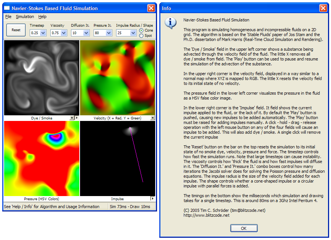Clear dye with the Dye / Smoke X button

(x=72, y=118)
